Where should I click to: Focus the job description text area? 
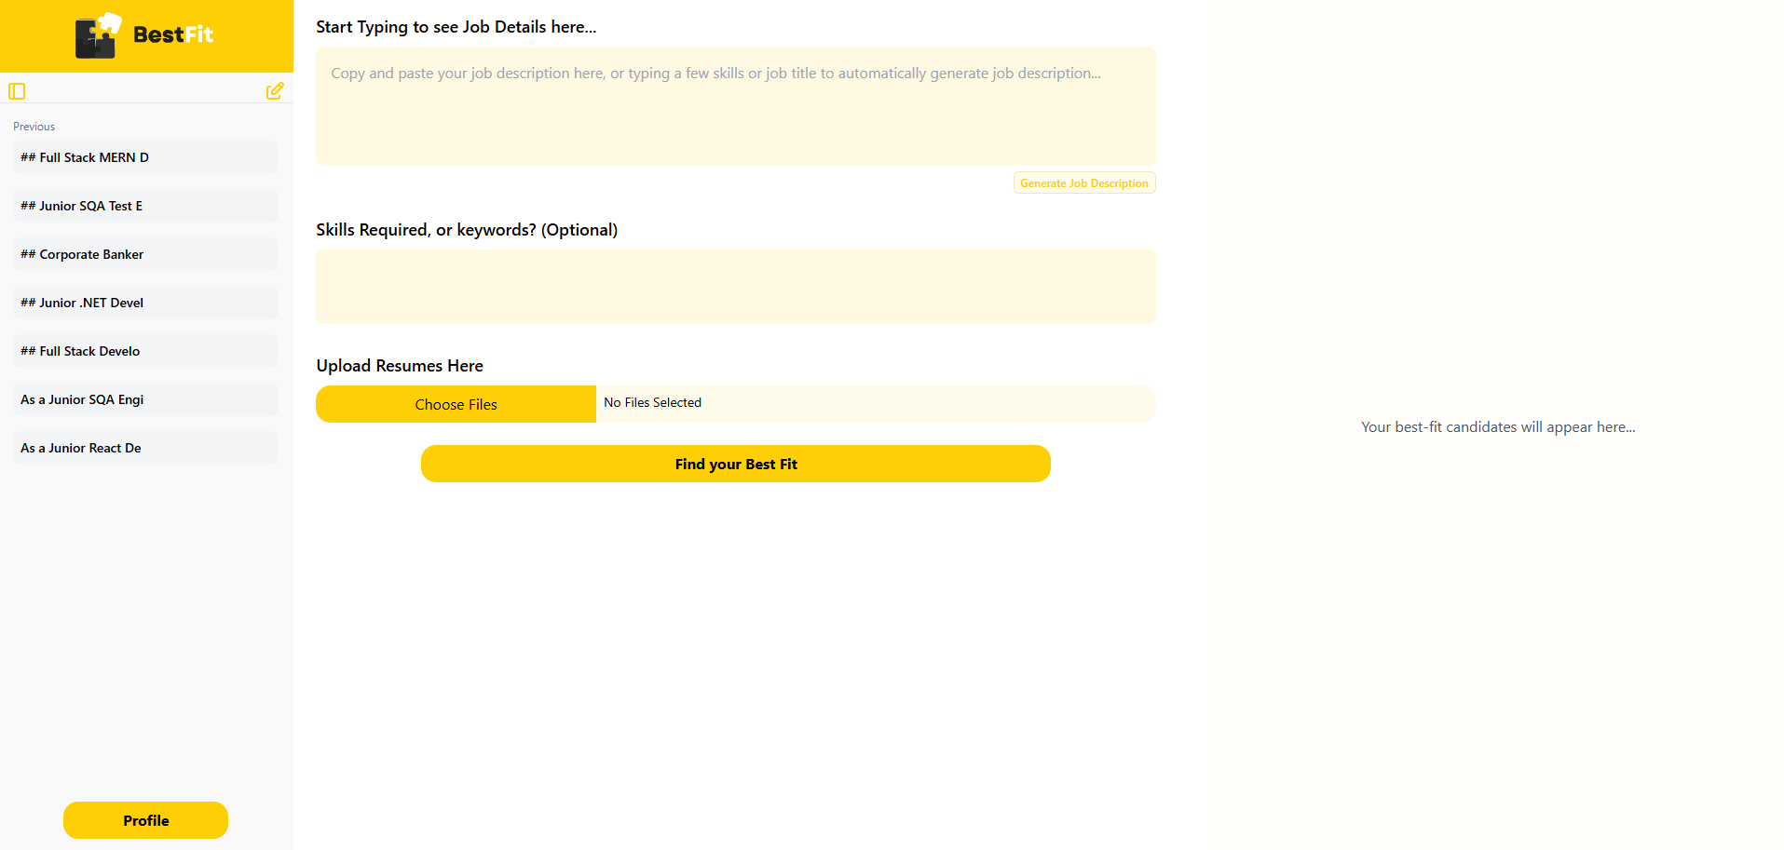point(735,106)
